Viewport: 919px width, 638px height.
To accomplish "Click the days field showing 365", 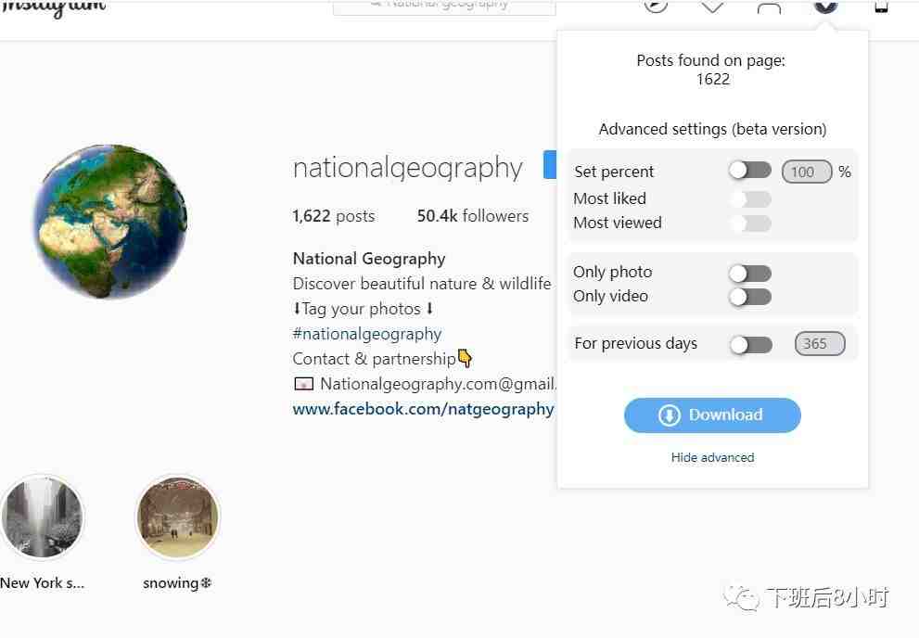I will 820,343.
